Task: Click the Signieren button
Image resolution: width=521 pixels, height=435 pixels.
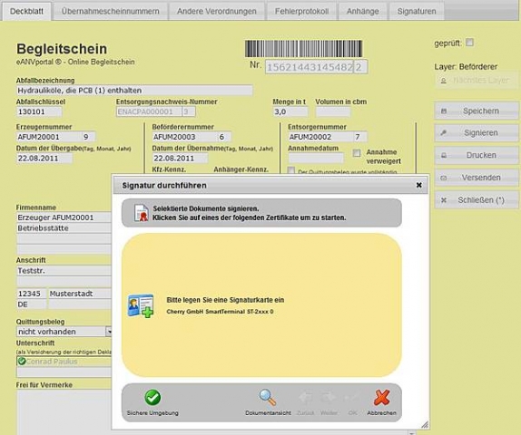Action: pos(477,133)
